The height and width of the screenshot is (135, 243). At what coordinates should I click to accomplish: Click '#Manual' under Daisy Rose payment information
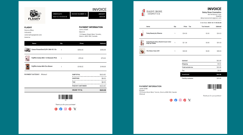click(142, 94)
